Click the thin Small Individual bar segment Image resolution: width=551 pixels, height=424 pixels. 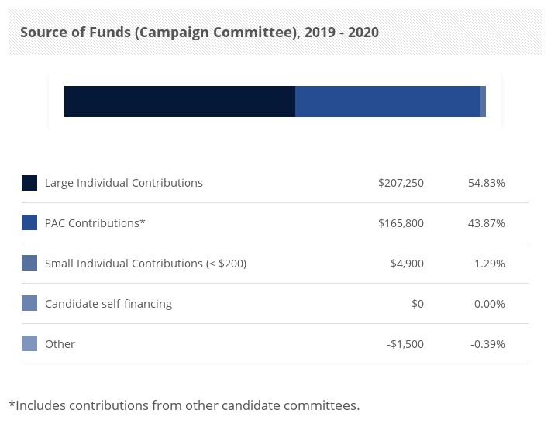pyautogui.click(x=483, y=102)
